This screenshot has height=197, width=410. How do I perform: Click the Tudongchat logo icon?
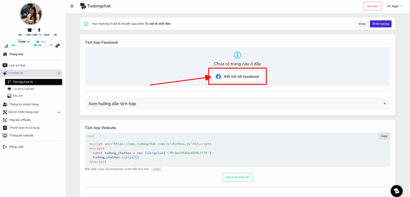[83, 6]
